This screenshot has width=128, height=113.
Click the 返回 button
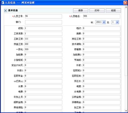(113, 11)
